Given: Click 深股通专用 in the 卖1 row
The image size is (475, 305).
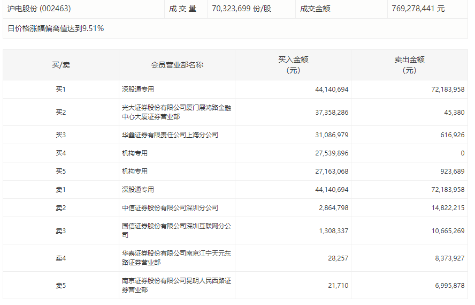Looking at the screenshot, I should tap(138, 189).
